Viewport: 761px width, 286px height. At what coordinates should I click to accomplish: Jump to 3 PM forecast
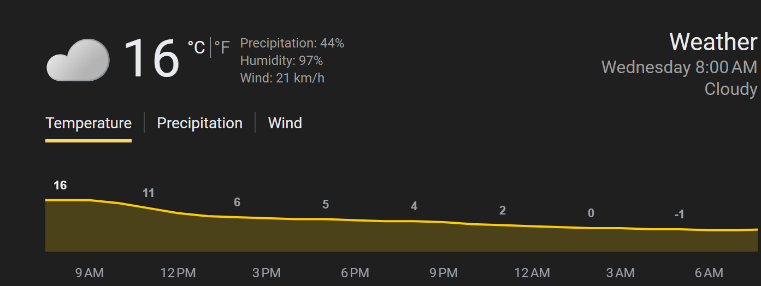click(267, 273)
